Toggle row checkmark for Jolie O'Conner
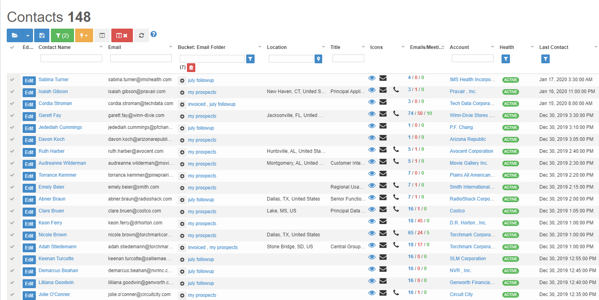The height and width of the screenshot is (300, 599). point(12,294)
